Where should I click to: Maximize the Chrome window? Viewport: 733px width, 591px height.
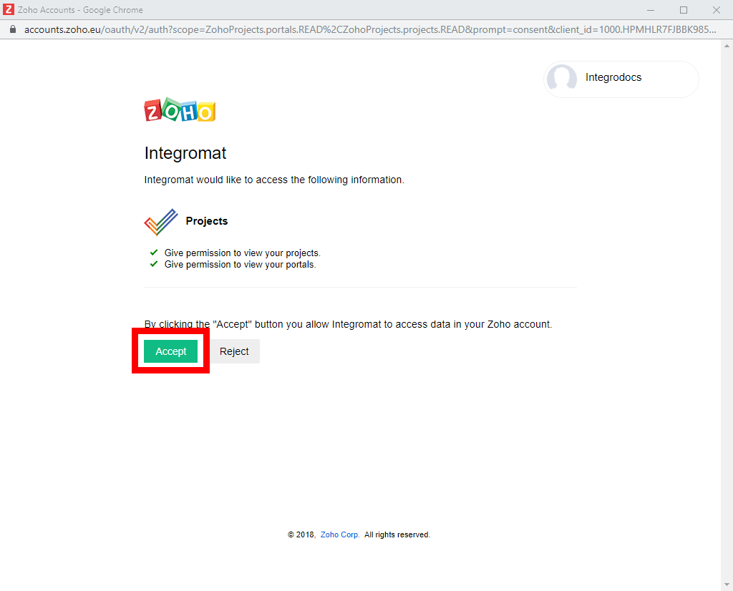coord(684,10)
